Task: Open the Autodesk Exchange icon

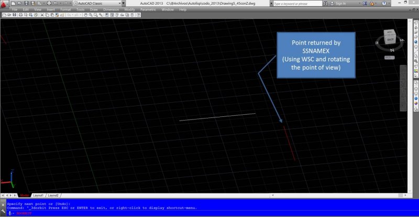Action: (x=365, y=4)
